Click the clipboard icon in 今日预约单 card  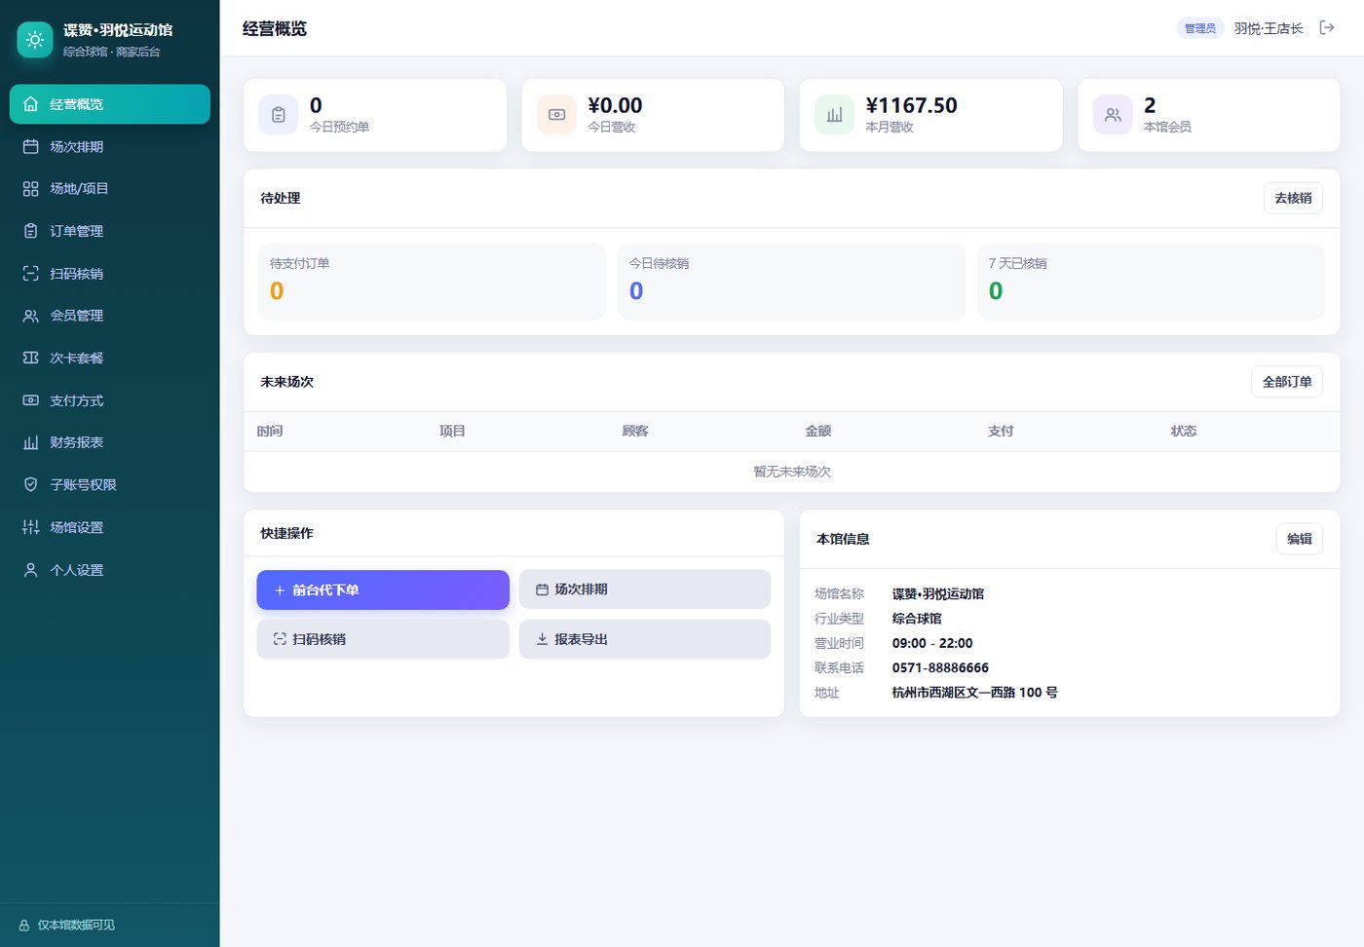pyautogui.click(x=279, y=115)
